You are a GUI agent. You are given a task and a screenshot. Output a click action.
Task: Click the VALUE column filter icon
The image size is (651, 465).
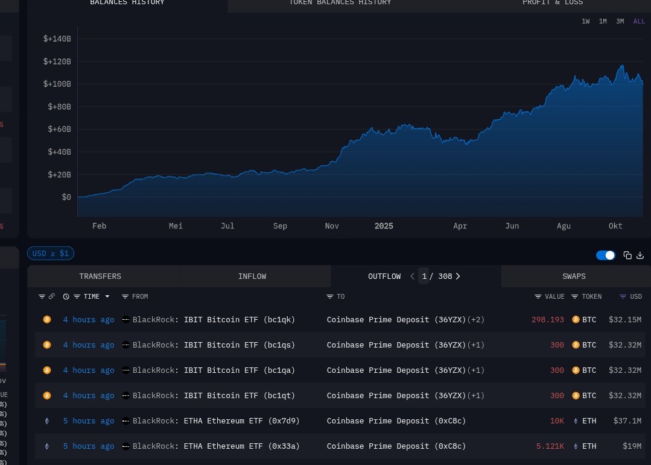[x=538, y=296]
